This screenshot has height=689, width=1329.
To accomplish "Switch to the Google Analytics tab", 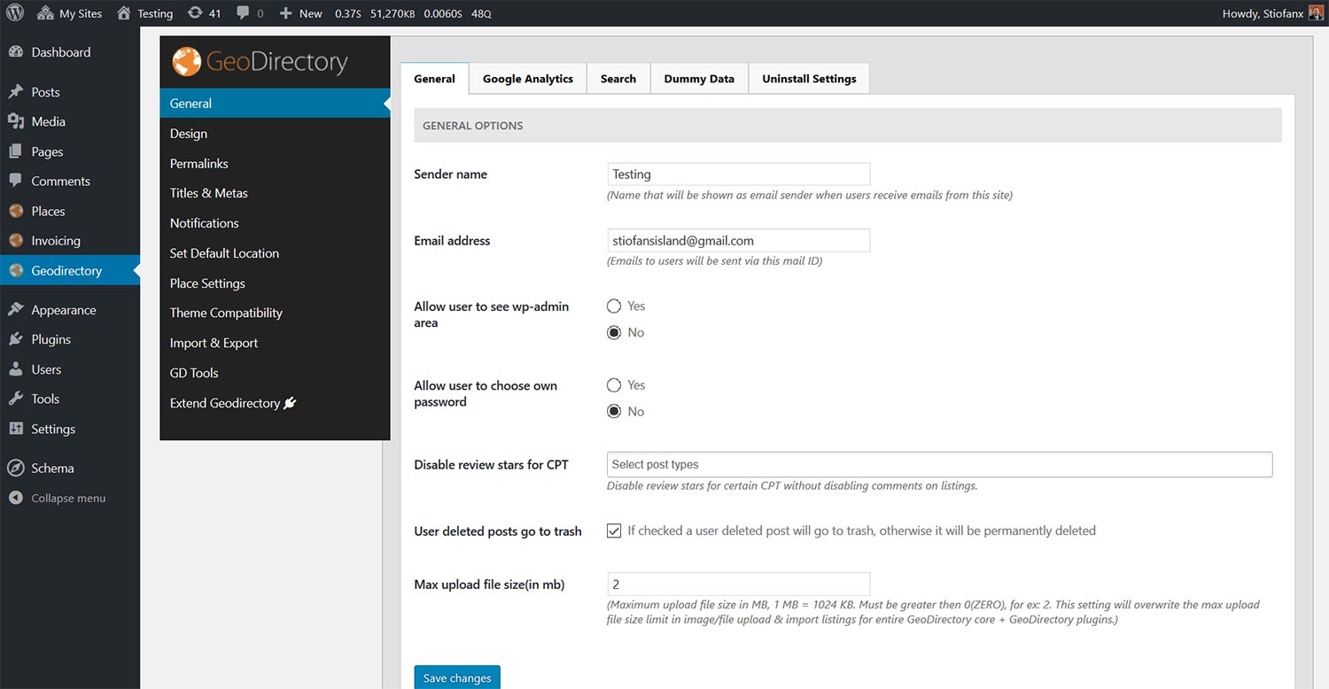I will (527, 79).
